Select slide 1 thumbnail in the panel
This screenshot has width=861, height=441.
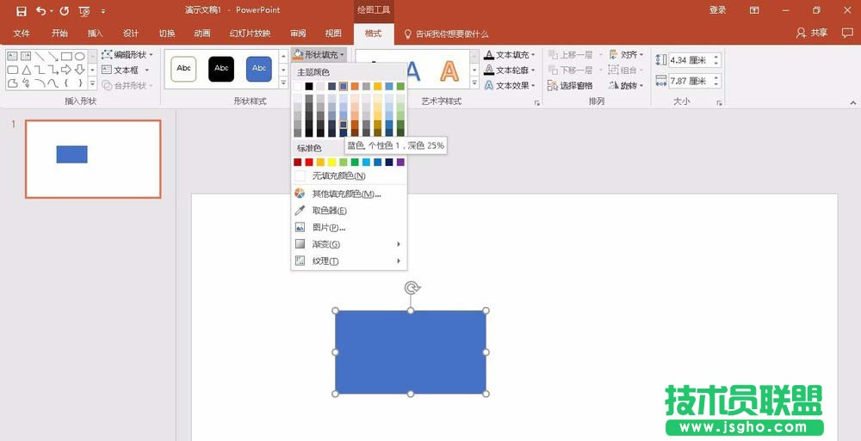tap(93, 159)
